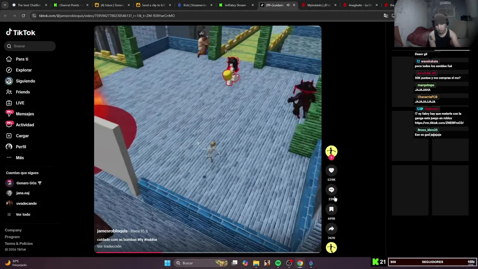Like the video with the heart icon
This screenshot has width=478, height=269.
[x=331, y=170]
